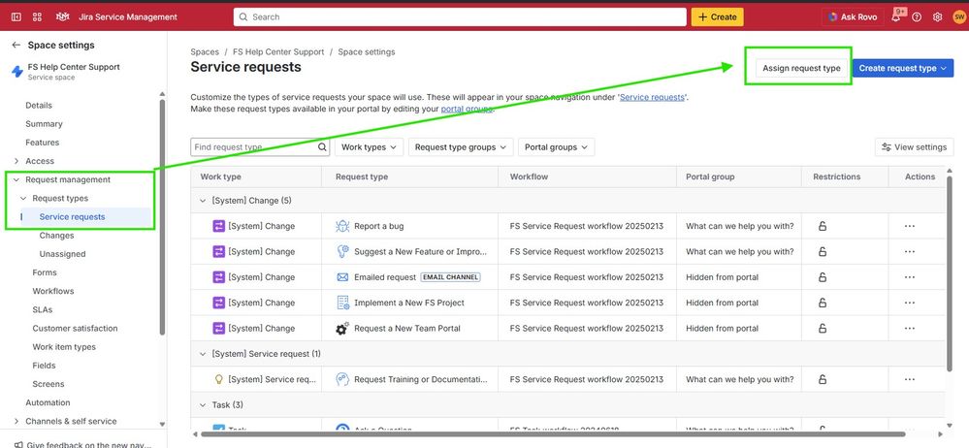Open Service requests in sidebar
This screenshot has width=969, height=448.
pyautogui.click(x=73, y=217)
